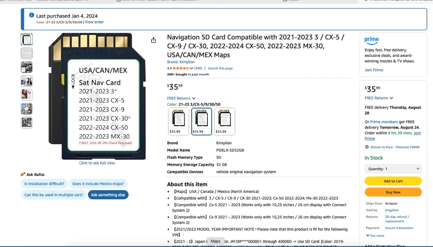
Task: Open the (390) reviews link
Action: click(198, 68)
